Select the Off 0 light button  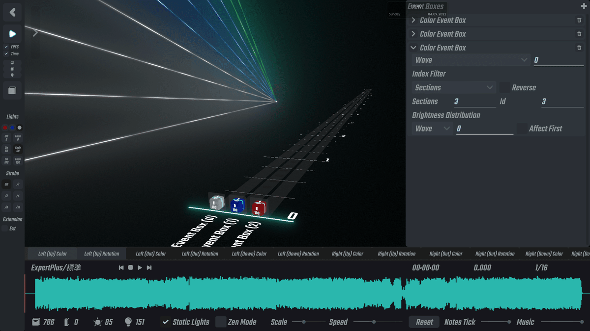click(x=6, y=138)
